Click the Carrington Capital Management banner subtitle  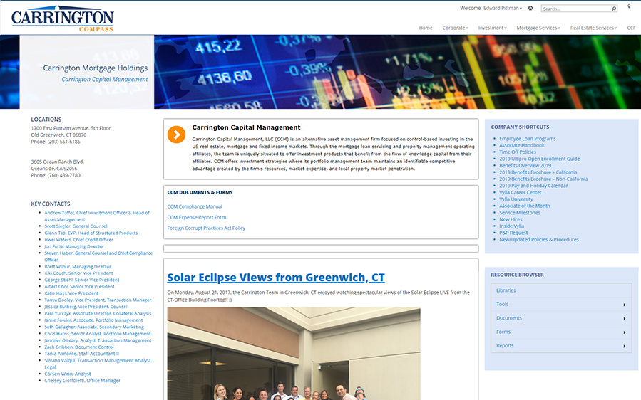point(105,79)
